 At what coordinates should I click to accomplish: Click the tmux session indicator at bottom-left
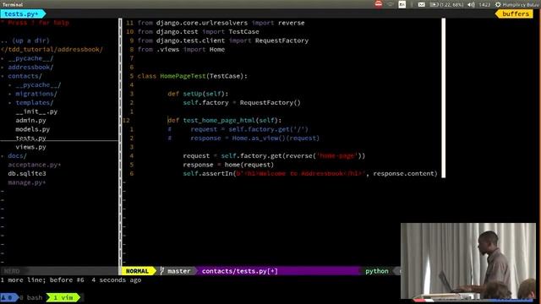pos(8,297)
